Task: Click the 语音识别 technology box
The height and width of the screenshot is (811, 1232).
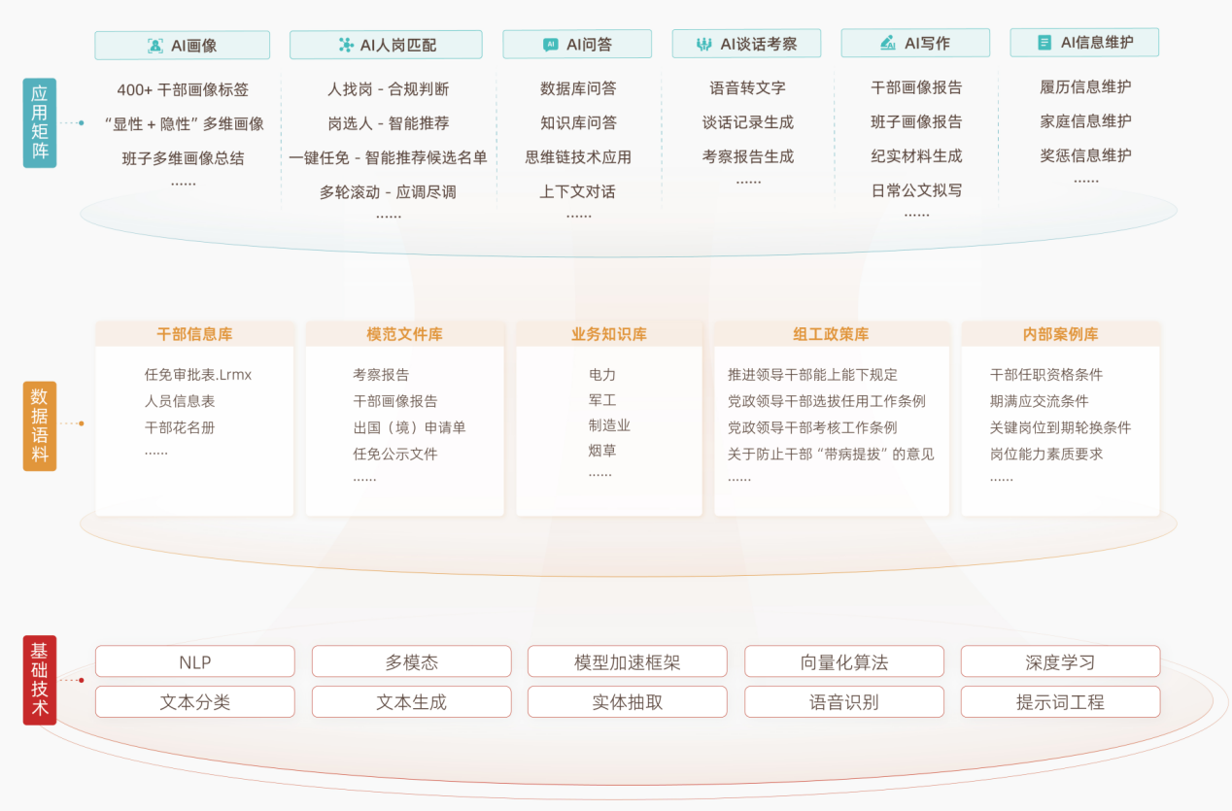Action: tap(843, 702)
